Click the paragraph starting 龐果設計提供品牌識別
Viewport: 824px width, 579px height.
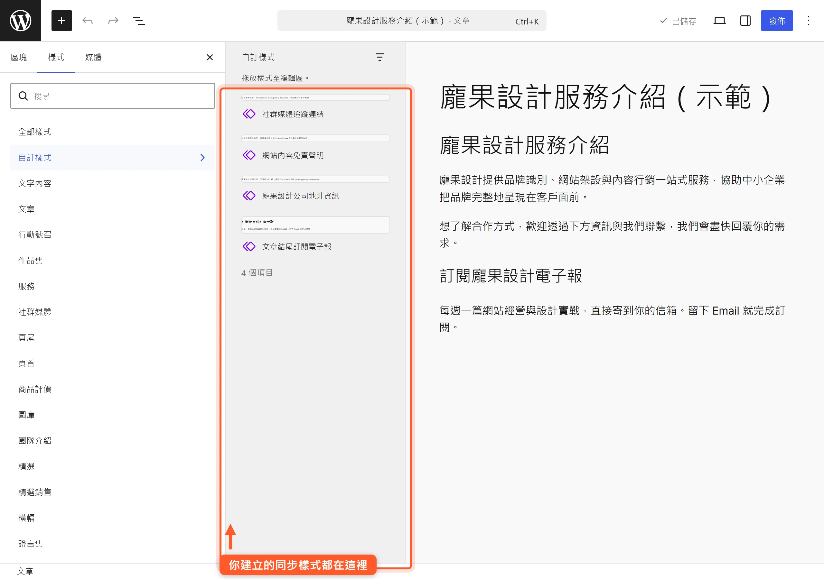point(612,188)
